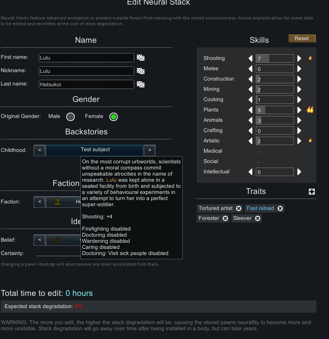Image resolution: width=329 pixels, height=339 pixels.
Task: Decrease the Melee skill level
Action: click(x=250, y=69)
